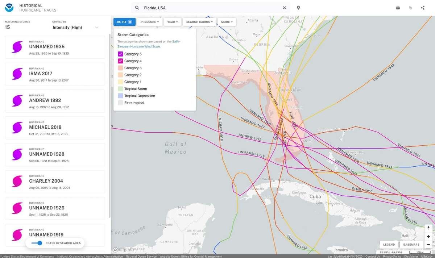Click the copy link icon
The image size is (435, 258).
(x=410, y=8)
